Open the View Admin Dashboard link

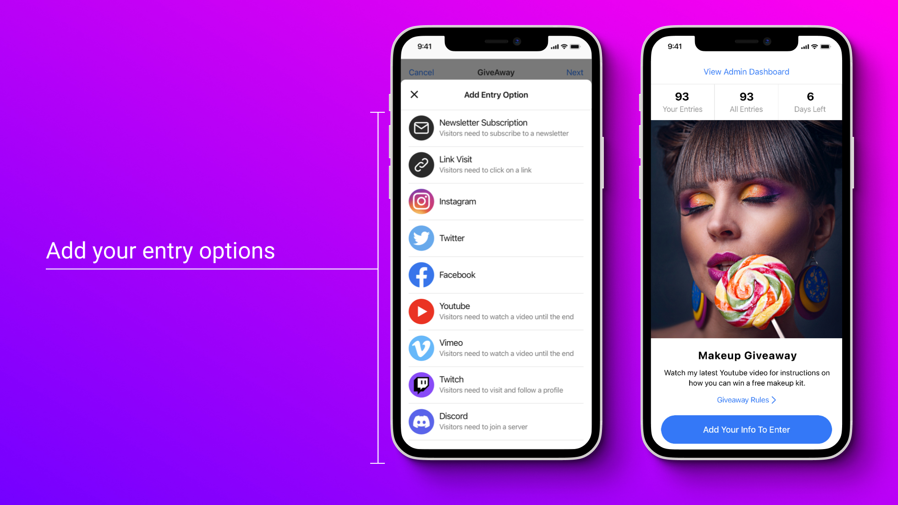point(746,71)
